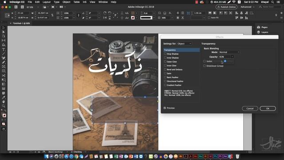Select the Rectangle tool

coord(4,71)
